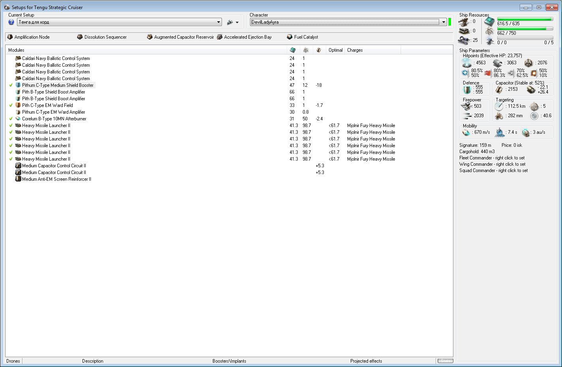Screen dimensions: 562x367
Task: Open the Drones tab
Action: [13, 361]
